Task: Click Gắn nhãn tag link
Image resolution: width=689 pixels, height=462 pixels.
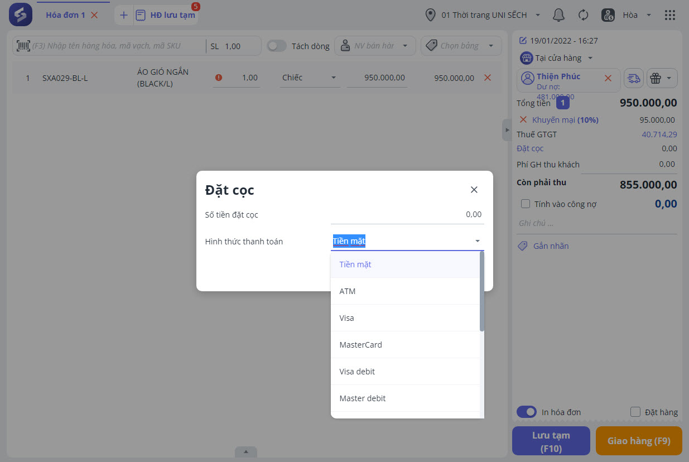Action: [543, 246]
